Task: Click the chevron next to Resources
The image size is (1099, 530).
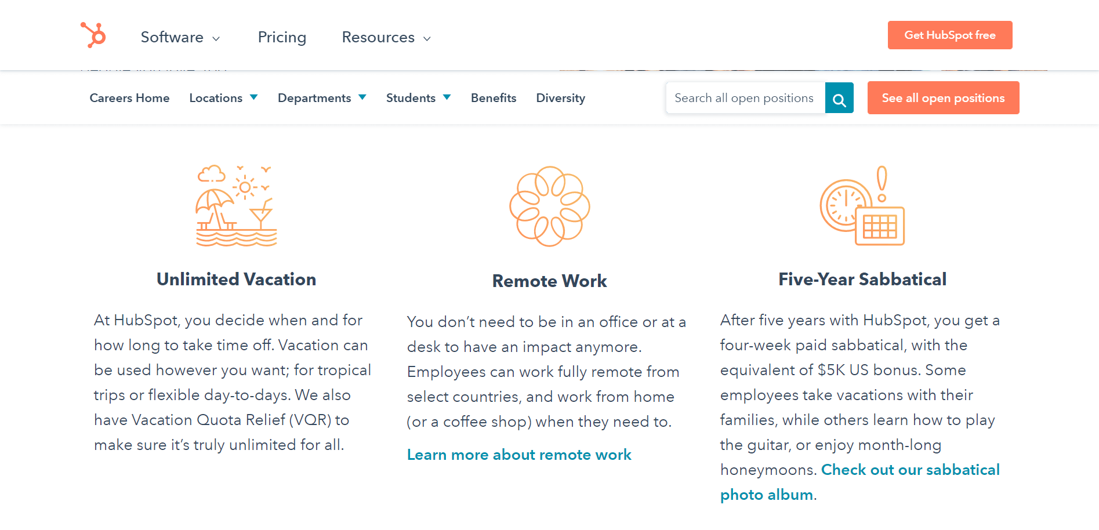Action: pyautogui.click(x=427, y=39)
